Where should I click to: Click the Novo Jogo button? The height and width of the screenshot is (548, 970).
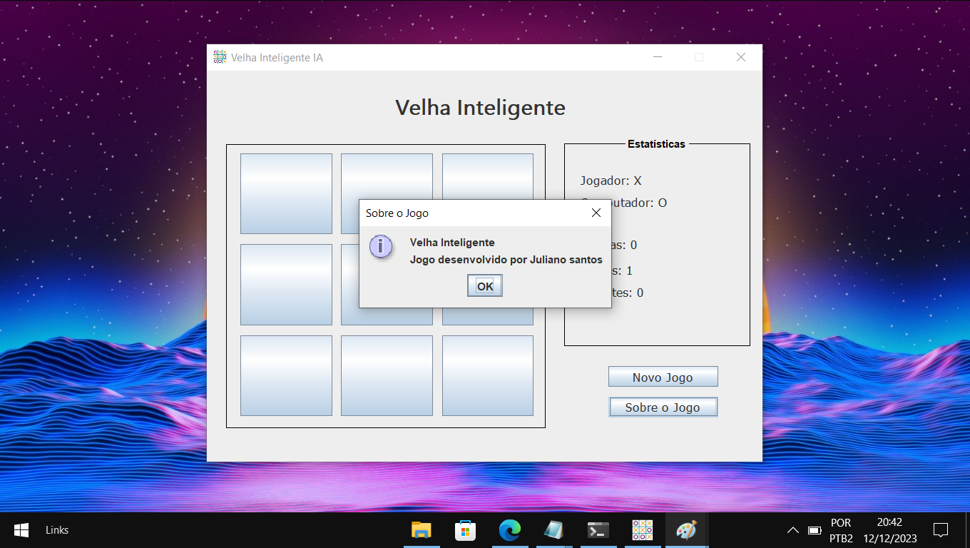663,377
